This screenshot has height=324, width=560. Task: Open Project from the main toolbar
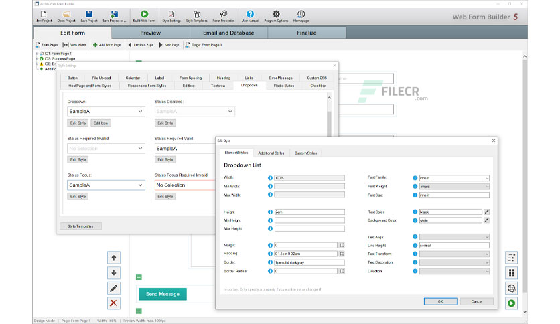[66, 17]
